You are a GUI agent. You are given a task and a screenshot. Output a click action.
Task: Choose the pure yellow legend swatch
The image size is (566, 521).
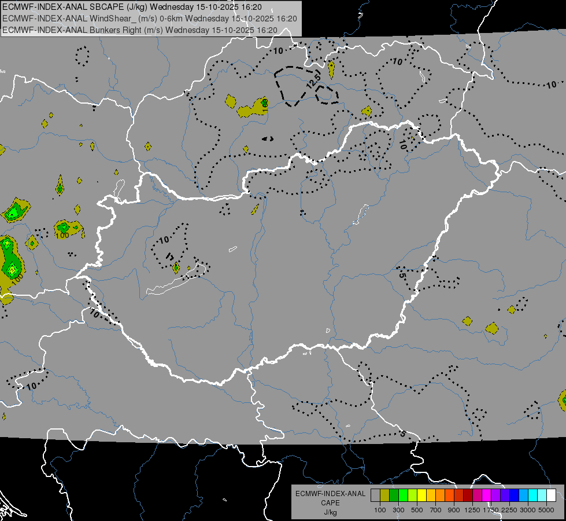pos(421,495)
